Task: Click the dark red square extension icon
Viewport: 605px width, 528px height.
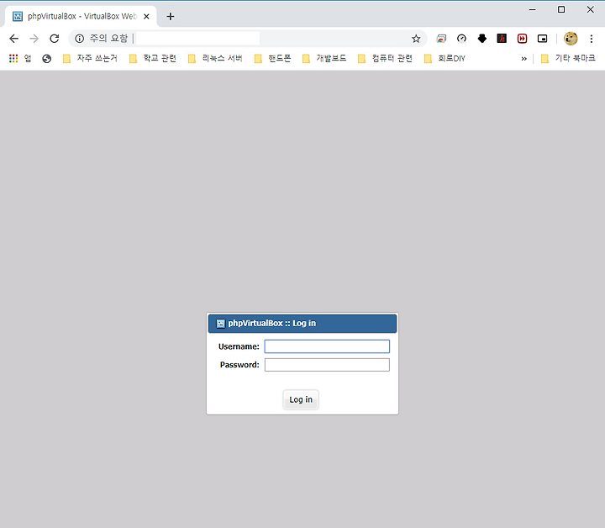Action: (502, 38)
